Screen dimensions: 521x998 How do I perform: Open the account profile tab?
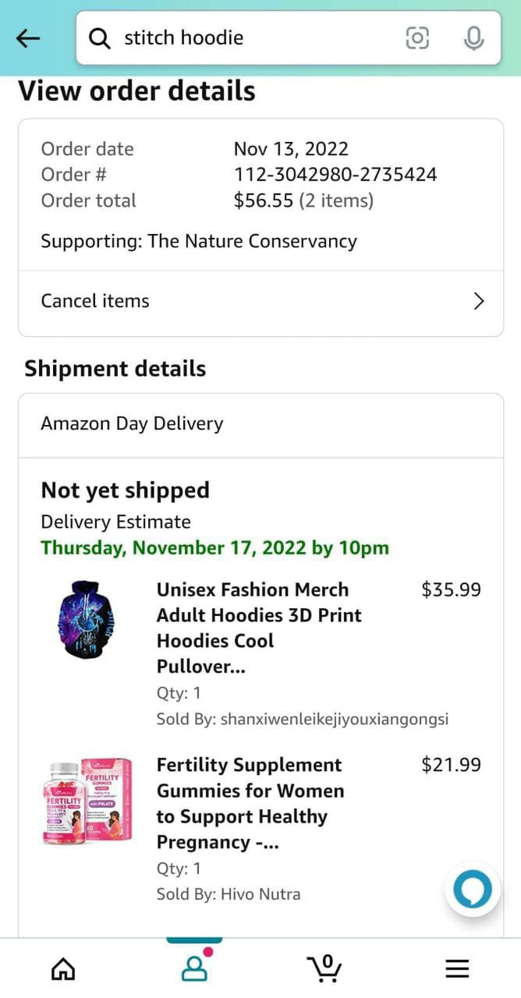(x=194, y=968)
